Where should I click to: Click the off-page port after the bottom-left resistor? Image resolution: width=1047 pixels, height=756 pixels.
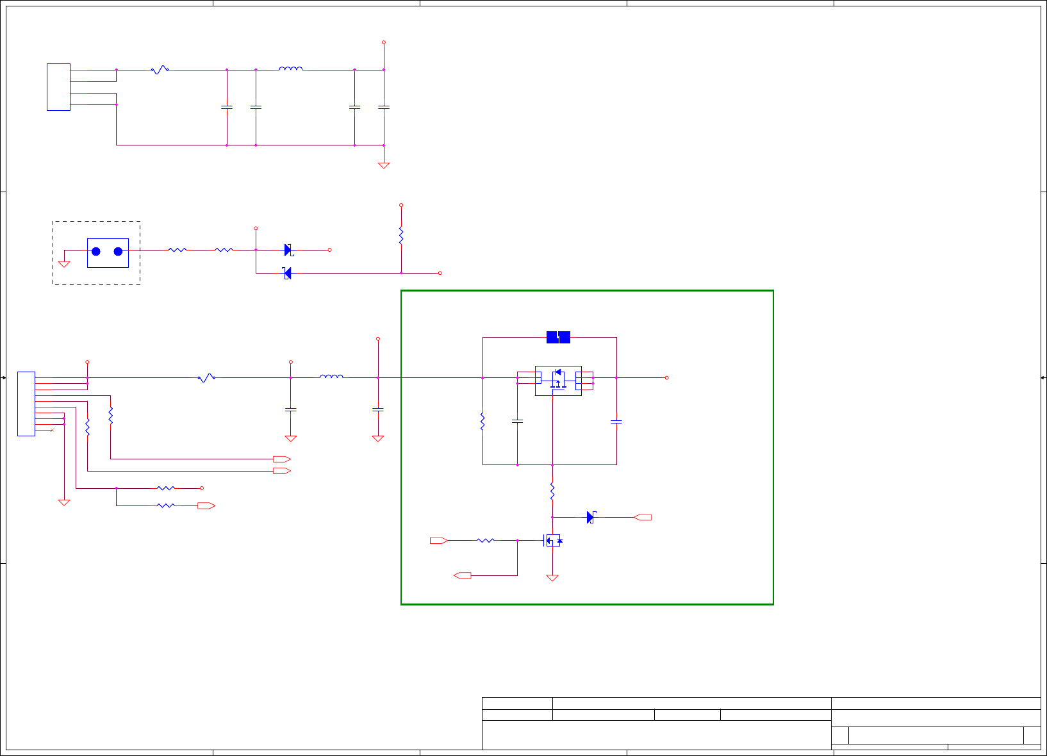(206, 506)
